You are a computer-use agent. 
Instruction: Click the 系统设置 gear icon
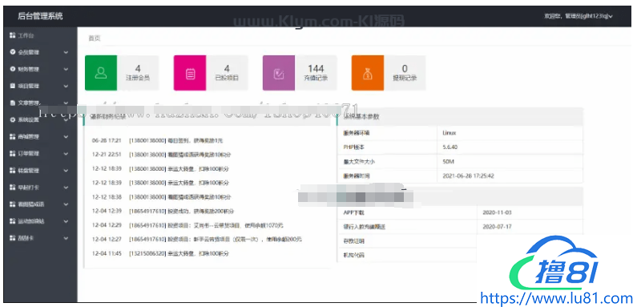pyautogui.click(x=13, y=120)
